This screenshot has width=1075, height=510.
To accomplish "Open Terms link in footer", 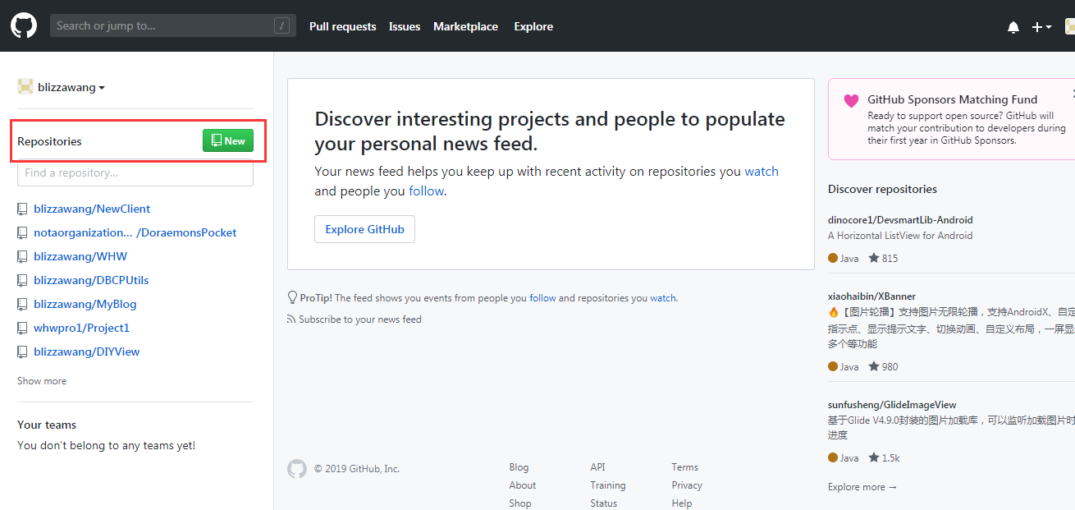I will [684, 467].
